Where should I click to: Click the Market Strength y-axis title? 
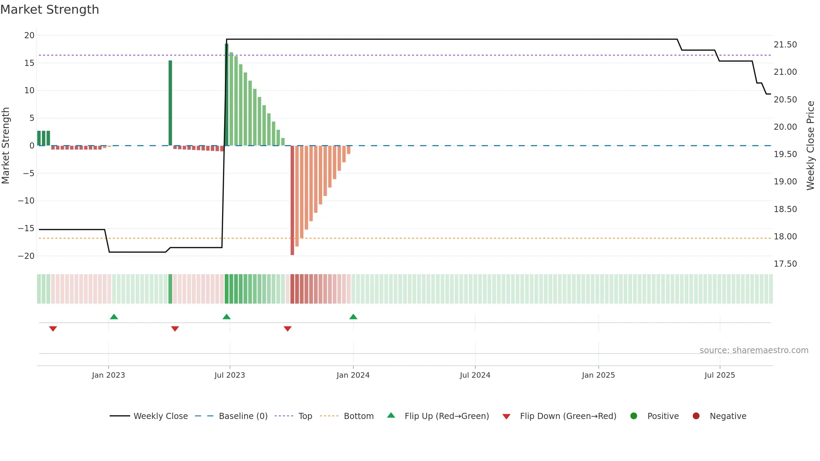coord(5,145)
